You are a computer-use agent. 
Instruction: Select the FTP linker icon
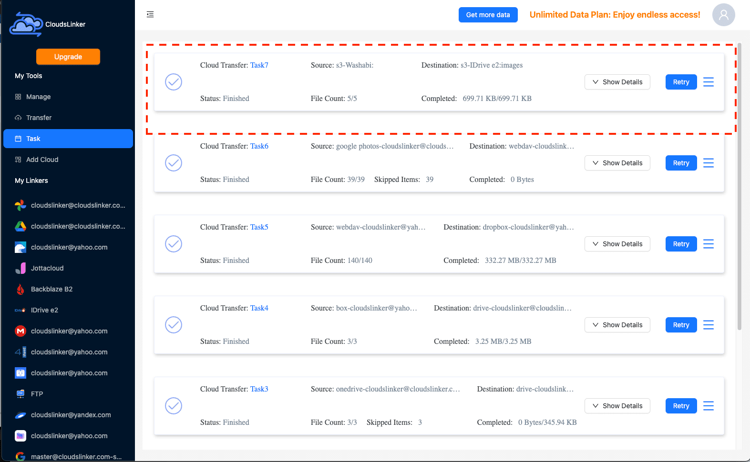coord(21,394)
